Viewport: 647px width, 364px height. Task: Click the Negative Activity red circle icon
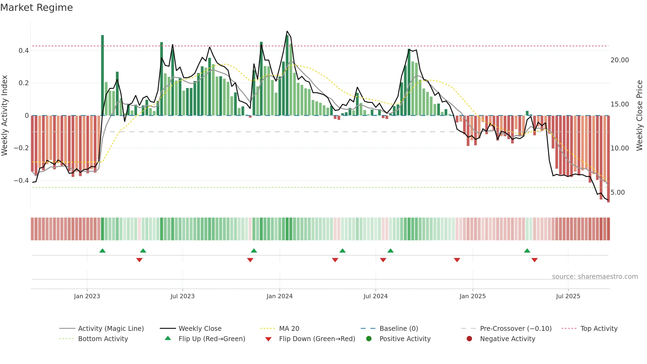(469, 339)
